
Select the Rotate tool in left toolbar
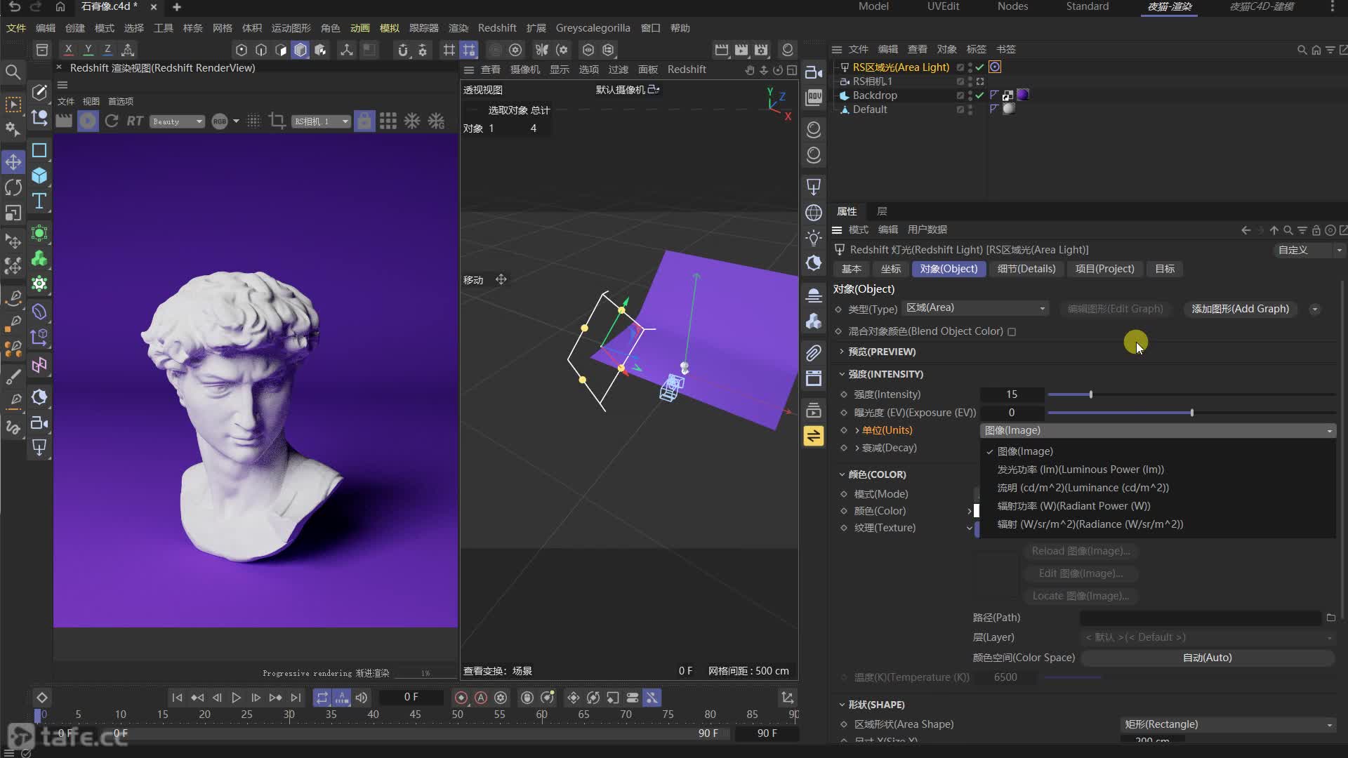click(x=13, y=187)
